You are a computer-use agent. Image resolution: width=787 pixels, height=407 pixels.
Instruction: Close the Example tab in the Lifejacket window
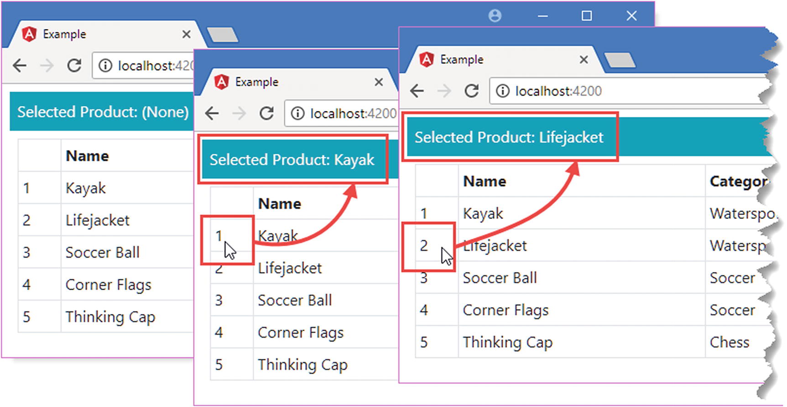tap(584, 60)
